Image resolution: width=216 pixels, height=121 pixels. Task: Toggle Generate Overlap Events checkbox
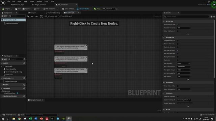coord(178,96)
